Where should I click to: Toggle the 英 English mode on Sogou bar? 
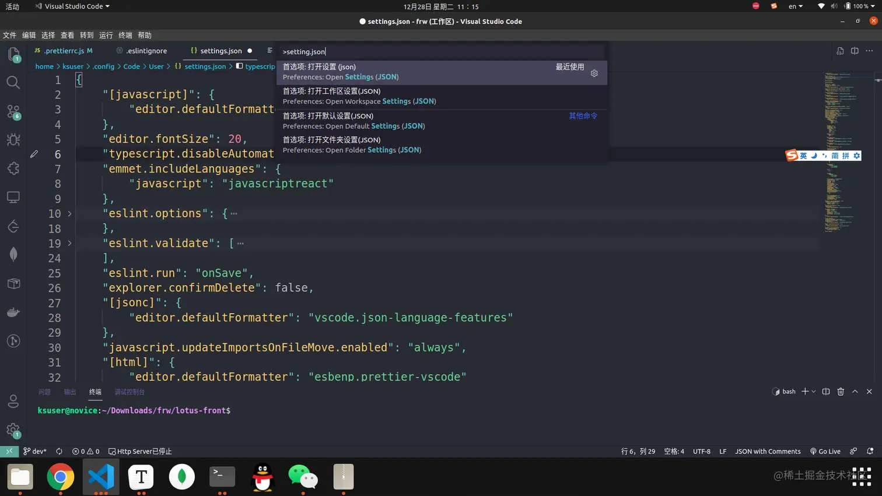pyautogui.click(x=803, y=156)
